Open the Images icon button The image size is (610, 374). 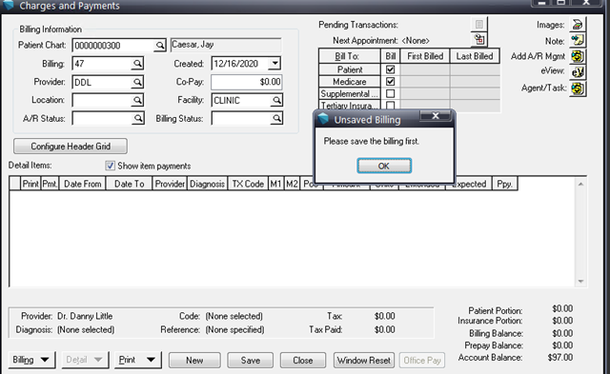point(578,25)
